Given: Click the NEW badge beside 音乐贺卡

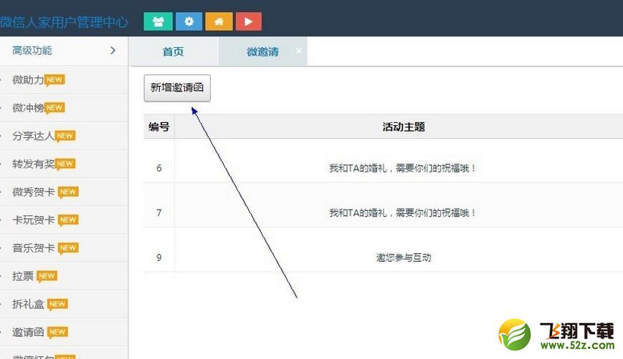Looking at the screenshot, I should click(68, 248).
